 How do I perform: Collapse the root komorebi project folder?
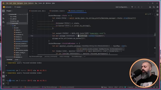click(7, 14)
